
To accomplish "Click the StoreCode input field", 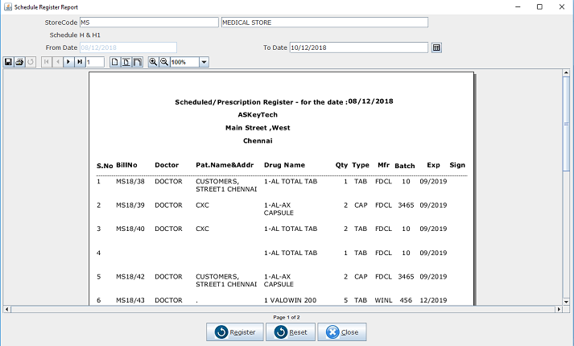I will [x=148, y=23].
